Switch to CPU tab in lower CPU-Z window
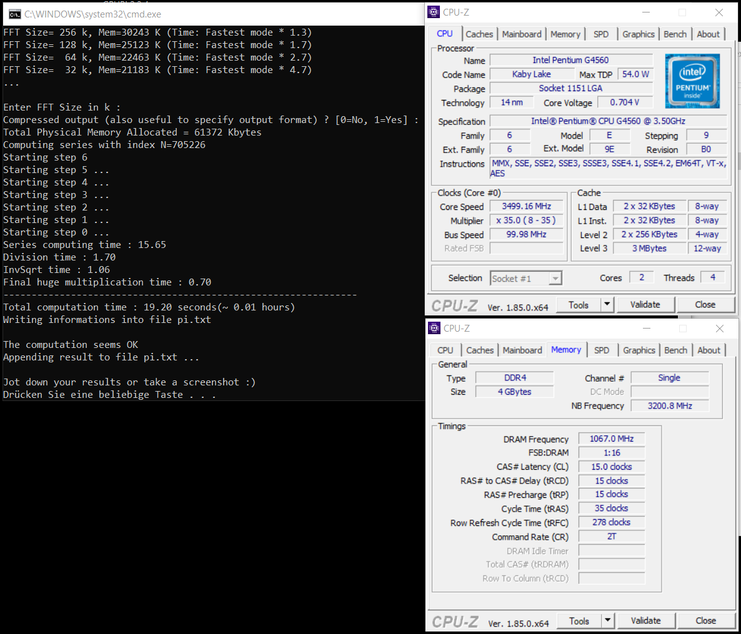Image resolution: width=741 pixels, height=634 pixels. [x=445, y=350]
